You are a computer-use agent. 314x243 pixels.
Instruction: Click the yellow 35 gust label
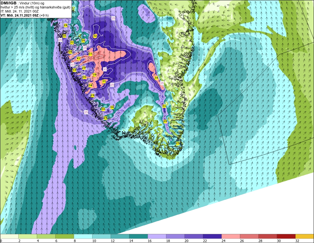[x=84, y=77]
